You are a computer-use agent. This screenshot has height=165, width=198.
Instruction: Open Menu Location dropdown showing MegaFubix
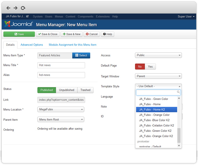61,109
